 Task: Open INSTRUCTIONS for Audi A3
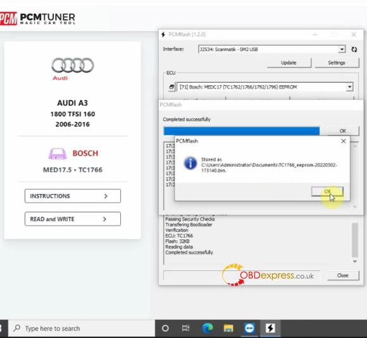73,196
